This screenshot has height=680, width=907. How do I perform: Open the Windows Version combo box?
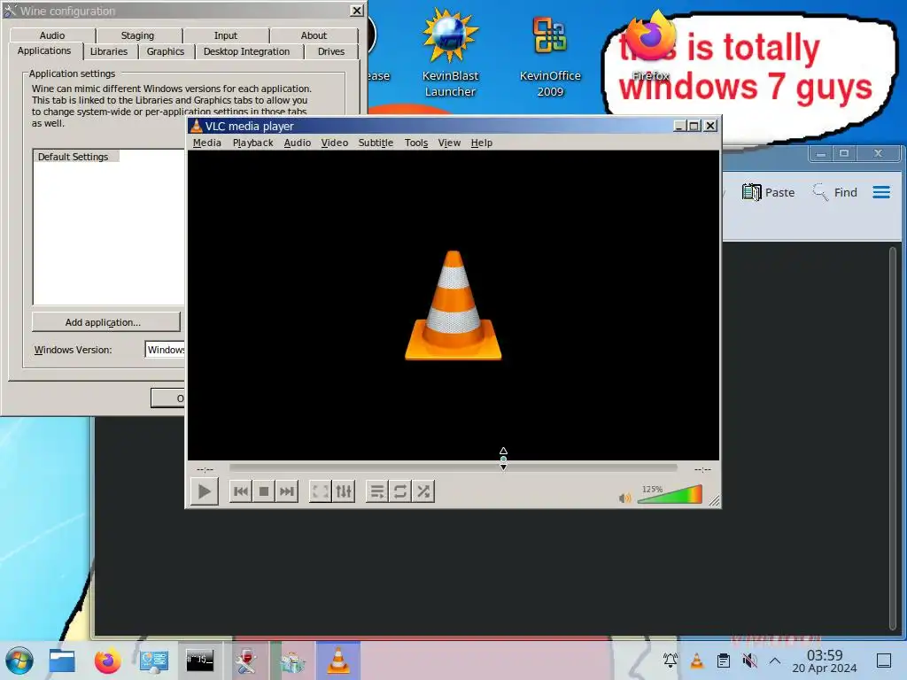tap(165, 349)
